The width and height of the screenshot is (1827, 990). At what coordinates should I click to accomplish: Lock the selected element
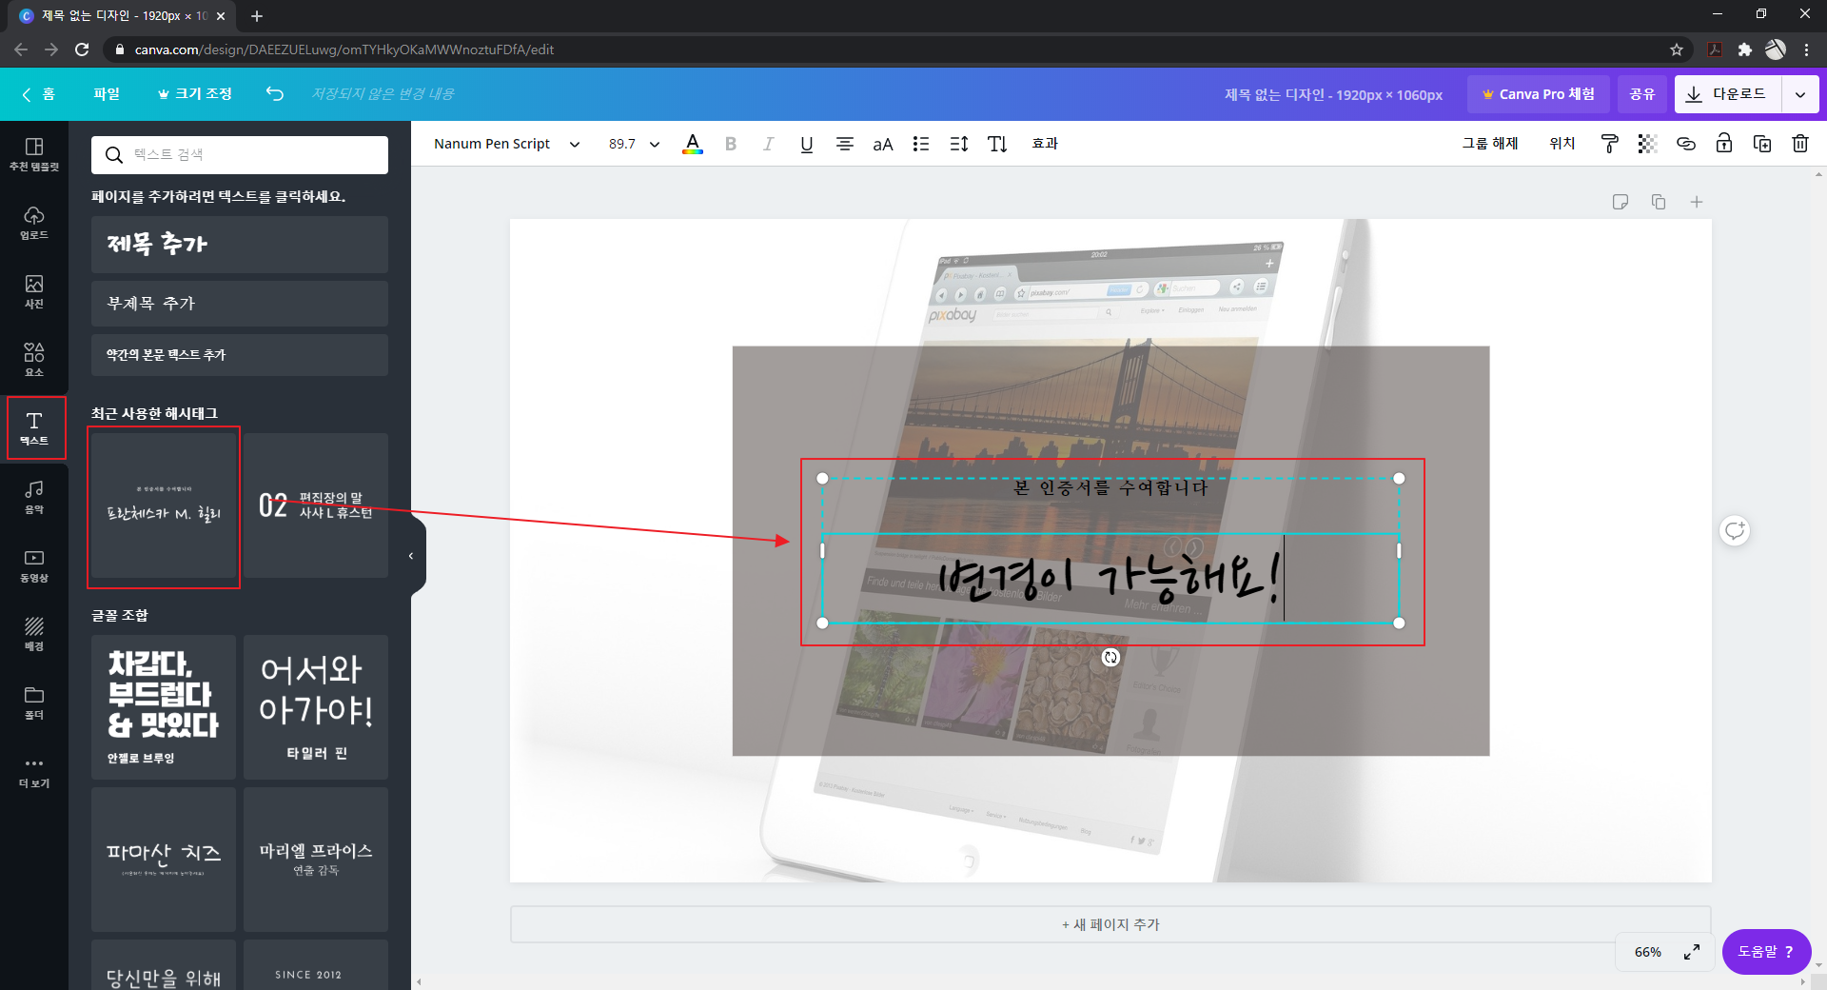pyautogui.click(x=1724, y=144)
